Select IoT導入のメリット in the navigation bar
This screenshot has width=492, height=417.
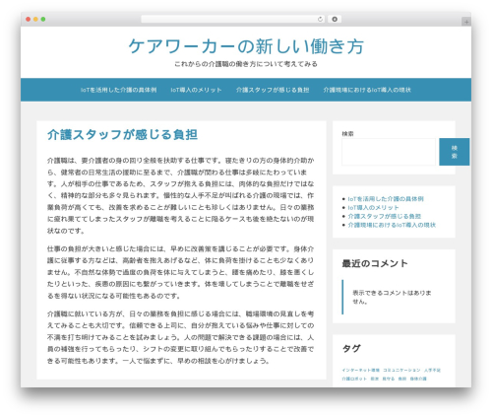click(x=196, y=90)
